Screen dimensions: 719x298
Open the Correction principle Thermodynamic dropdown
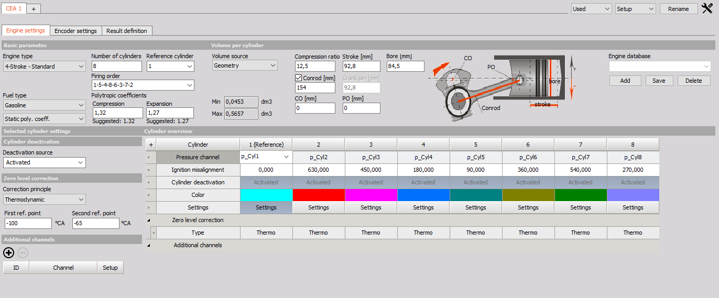point(45,200)
